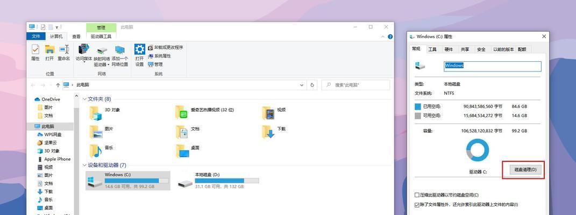The height and width of the screenshot is (215, 576).
Task: Click the back navigation arrow
Action: (33, 85)
